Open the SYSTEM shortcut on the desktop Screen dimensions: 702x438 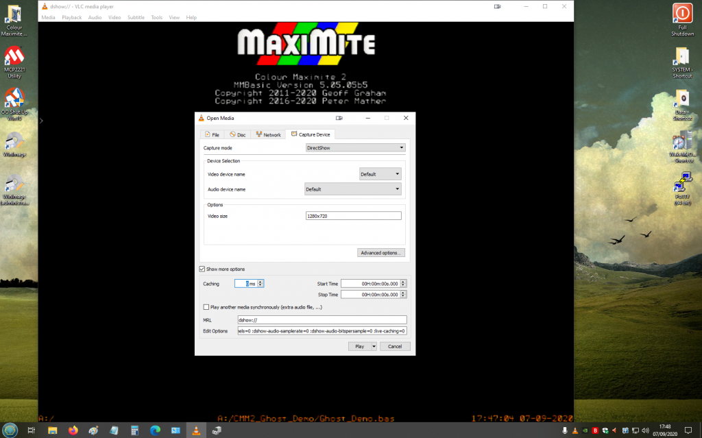click(x=682, y=62)
